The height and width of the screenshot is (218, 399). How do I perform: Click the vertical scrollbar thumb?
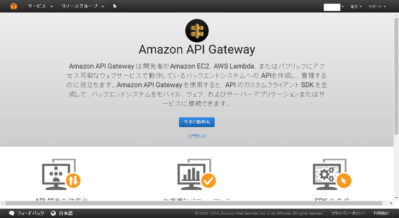coord(396,76)
